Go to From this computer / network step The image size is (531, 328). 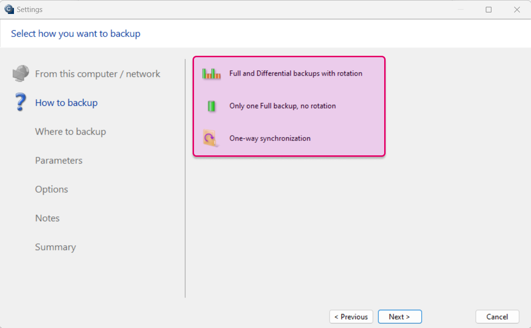coord(98,74)
